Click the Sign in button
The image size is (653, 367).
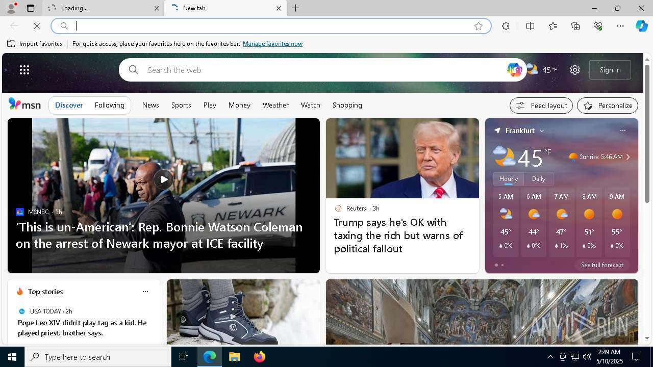[x=610, y=70]
